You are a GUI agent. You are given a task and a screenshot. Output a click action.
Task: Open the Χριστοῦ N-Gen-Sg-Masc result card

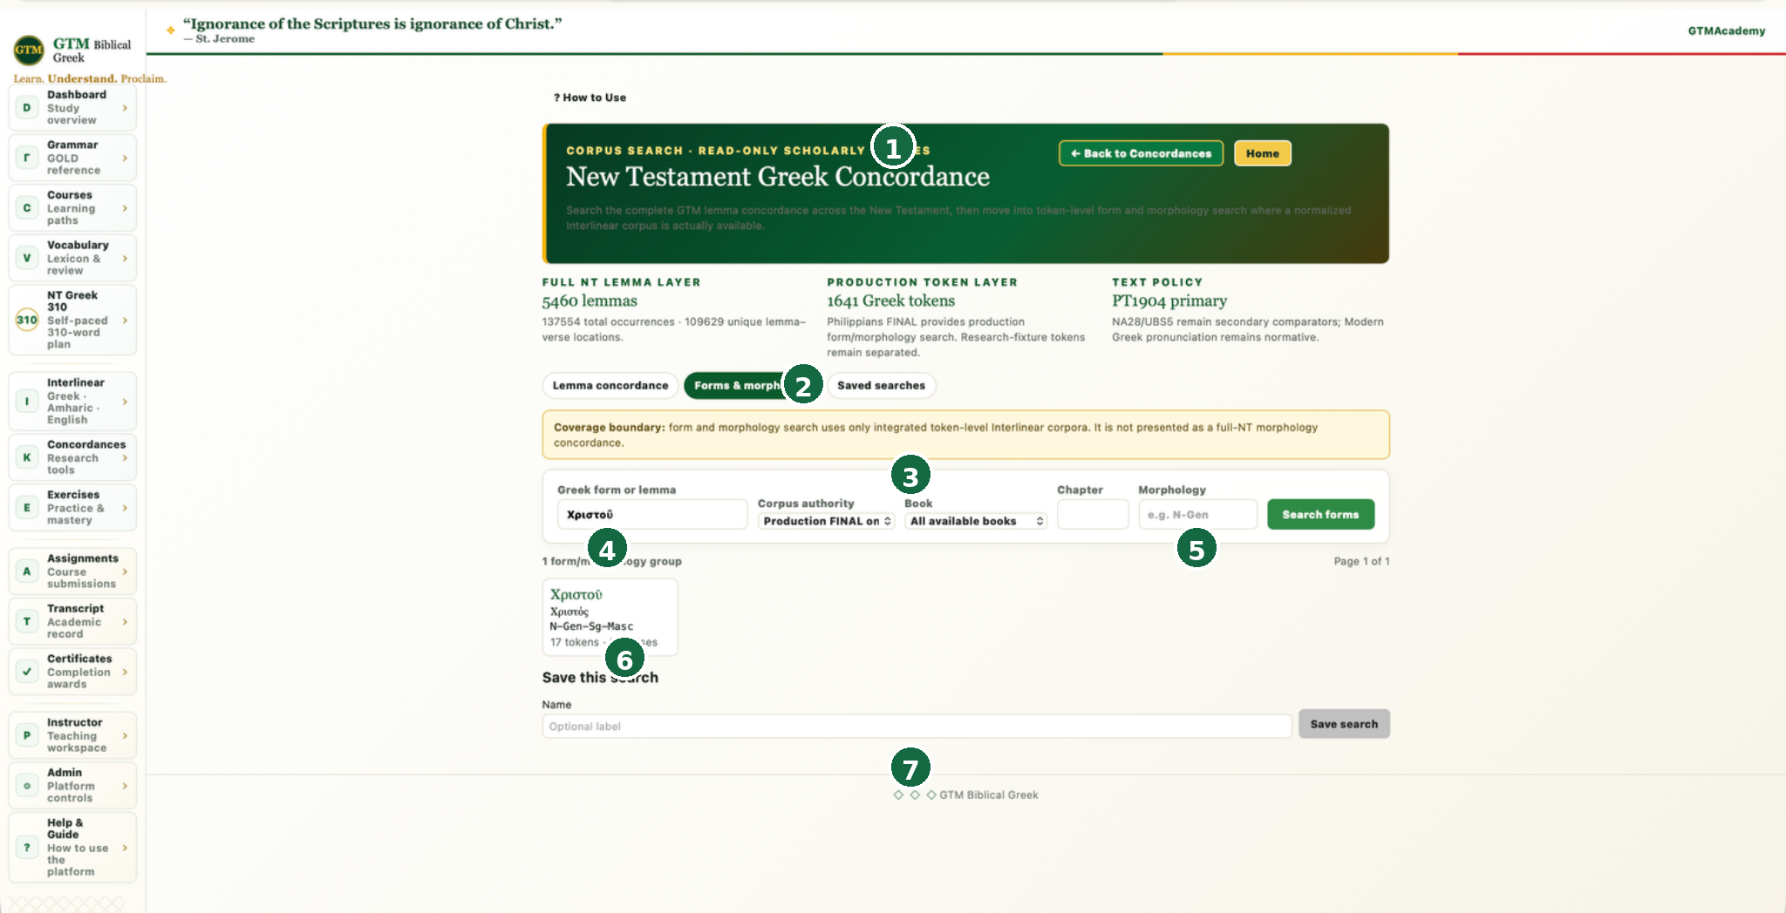(610, 617)
